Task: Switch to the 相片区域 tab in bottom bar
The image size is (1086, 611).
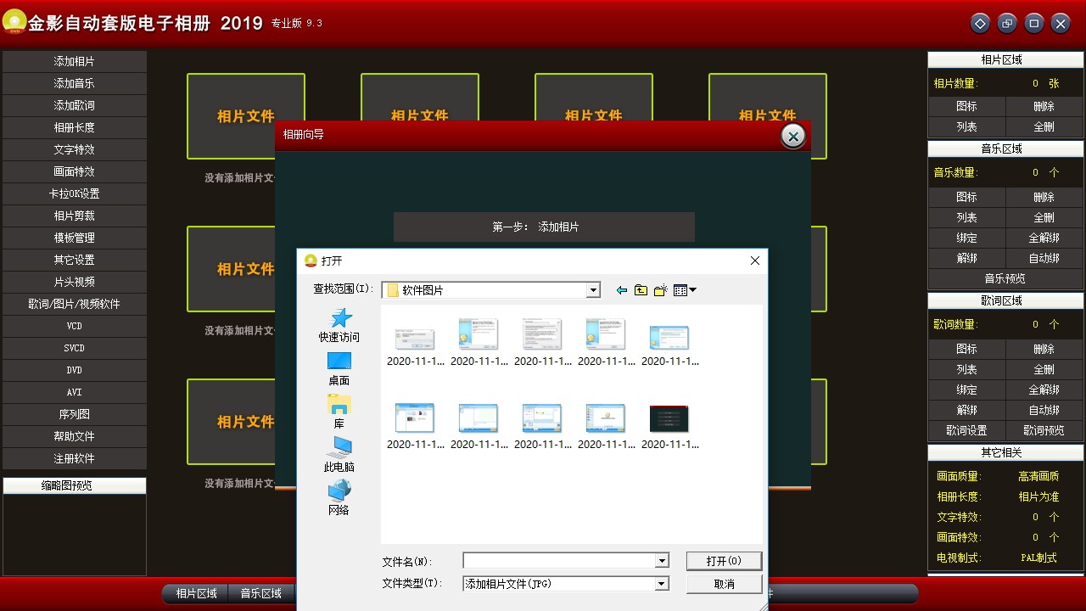Action: pos(197,593)
